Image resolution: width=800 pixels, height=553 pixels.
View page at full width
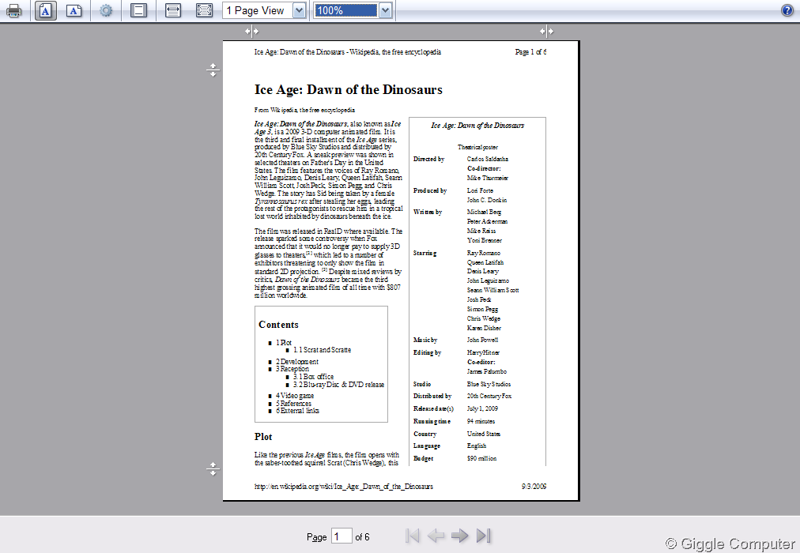(x=173, y=10)
